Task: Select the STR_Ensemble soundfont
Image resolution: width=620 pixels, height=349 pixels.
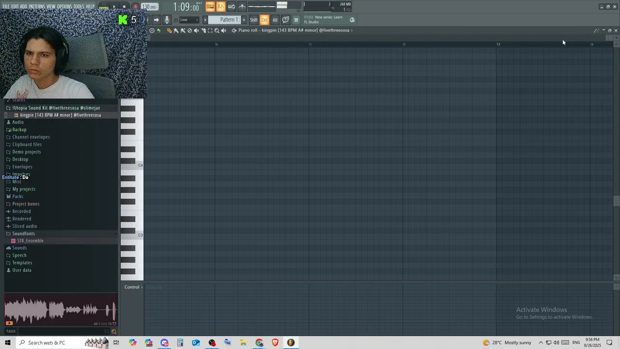Action: [30, 241]
